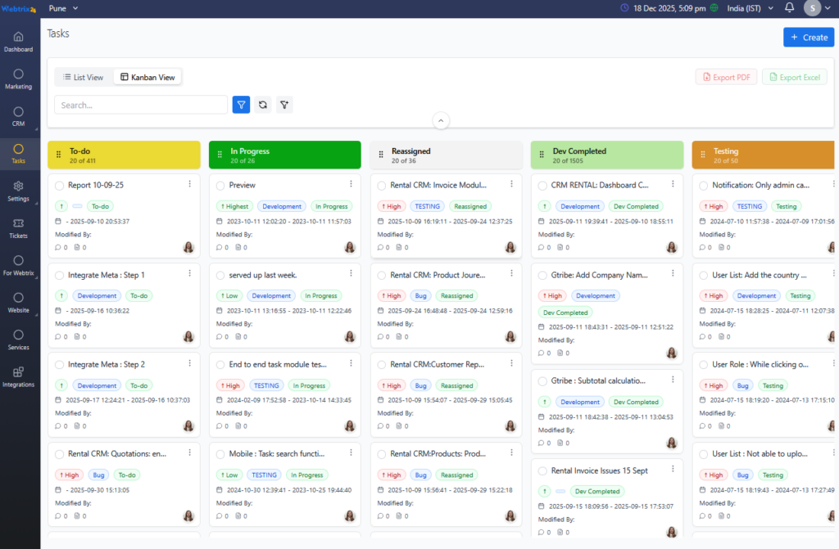Switch to List View tab

84,77
